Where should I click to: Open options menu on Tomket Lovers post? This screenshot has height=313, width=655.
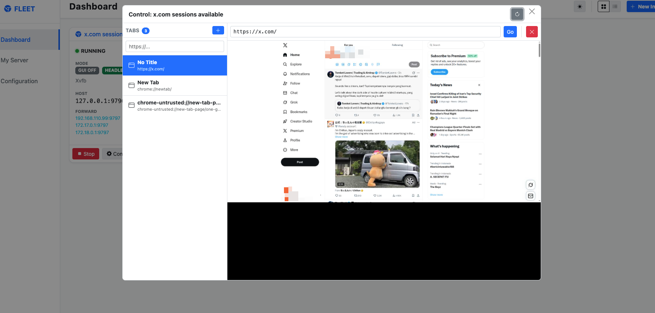coord(418,73)
